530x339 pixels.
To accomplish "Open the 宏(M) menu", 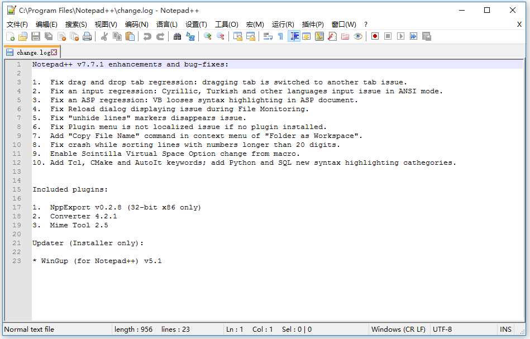I will click(x=255, y=25).
